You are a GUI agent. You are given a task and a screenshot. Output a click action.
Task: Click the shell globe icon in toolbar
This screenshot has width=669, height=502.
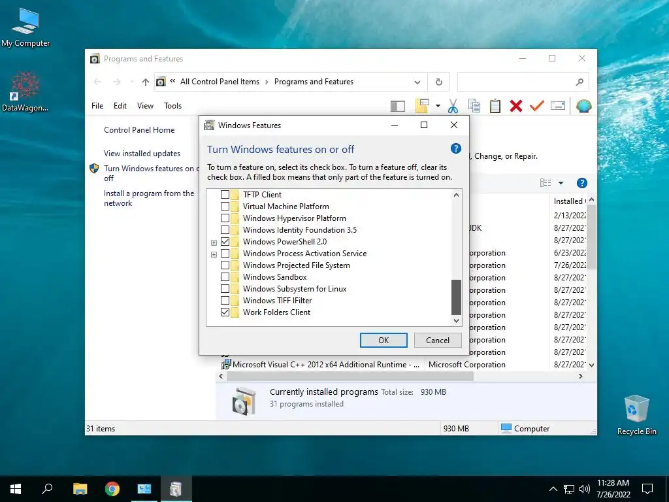583,106
